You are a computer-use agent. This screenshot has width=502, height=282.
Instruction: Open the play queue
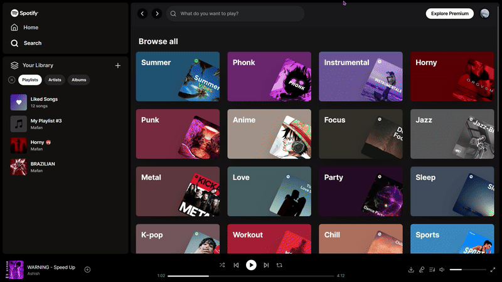point(432,270)
